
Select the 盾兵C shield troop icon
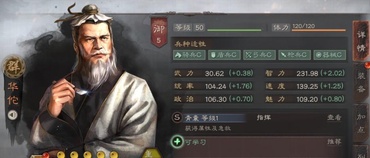click(x=224, y=55)
